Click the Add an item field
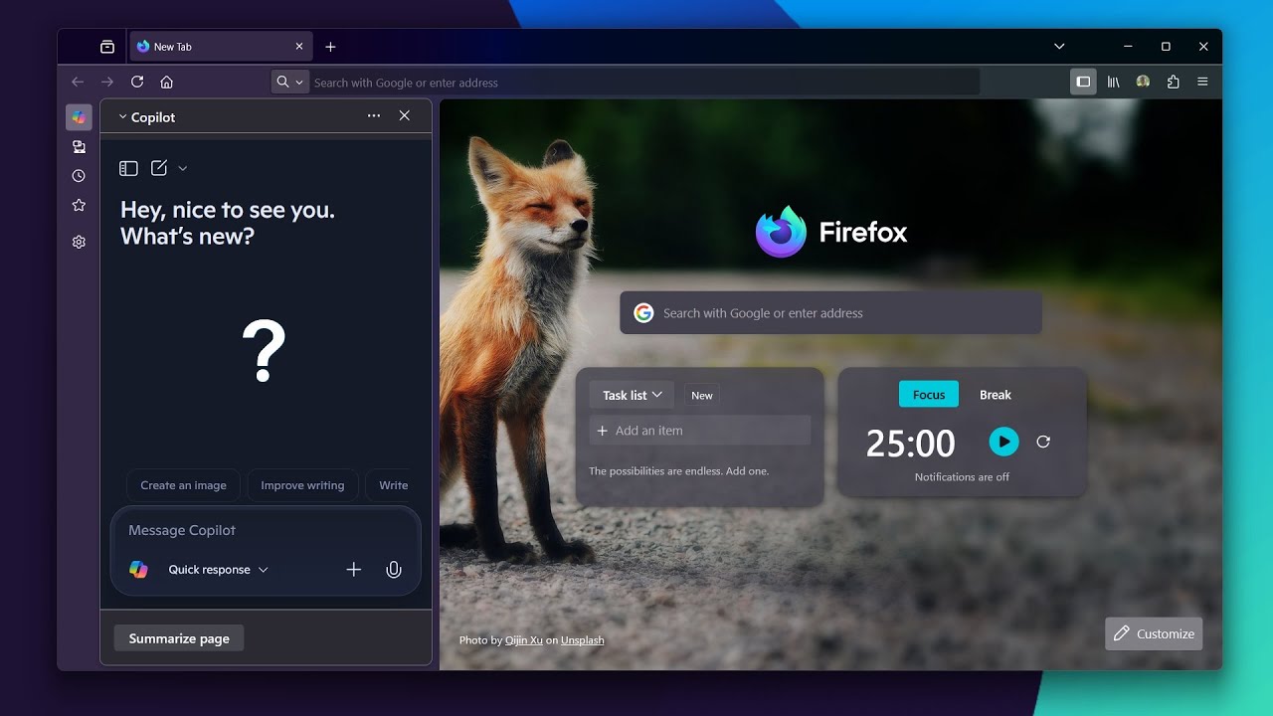This screenshot has height=716, width=1273. [x=700, y=431]
